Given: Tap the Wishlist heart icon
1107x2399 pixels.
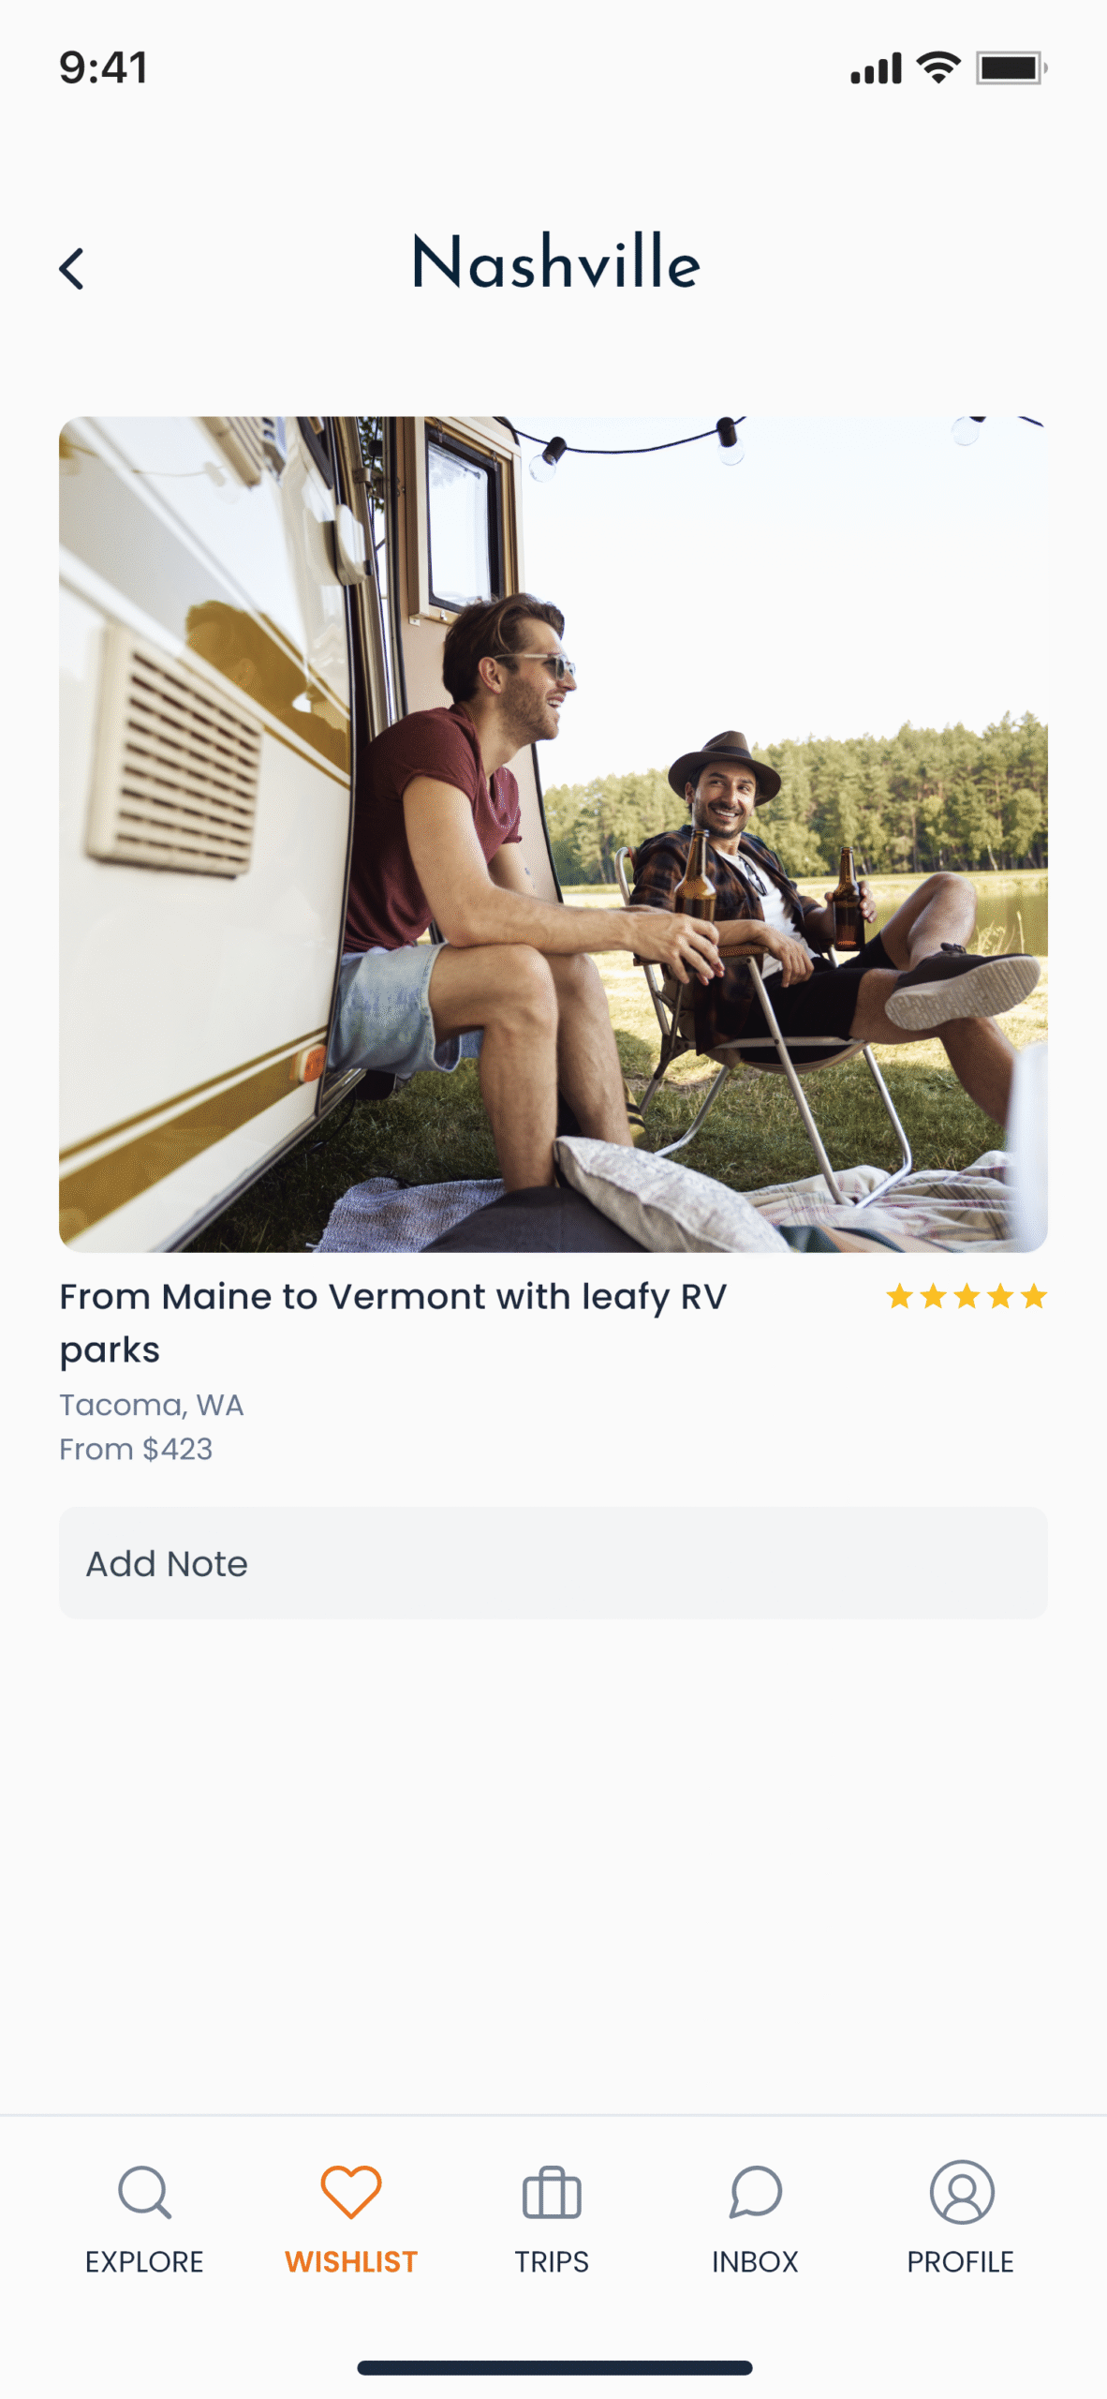Looking at the screenshot, I should (x=351, y=2191).
